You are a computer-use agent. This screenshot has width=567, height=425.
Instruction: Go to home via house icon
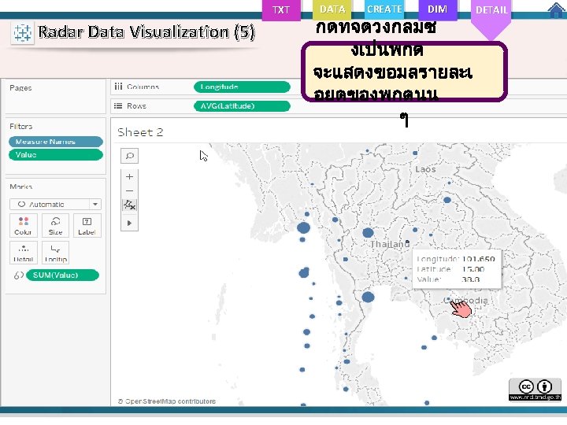pyautogui.click(x=558, y=9)
